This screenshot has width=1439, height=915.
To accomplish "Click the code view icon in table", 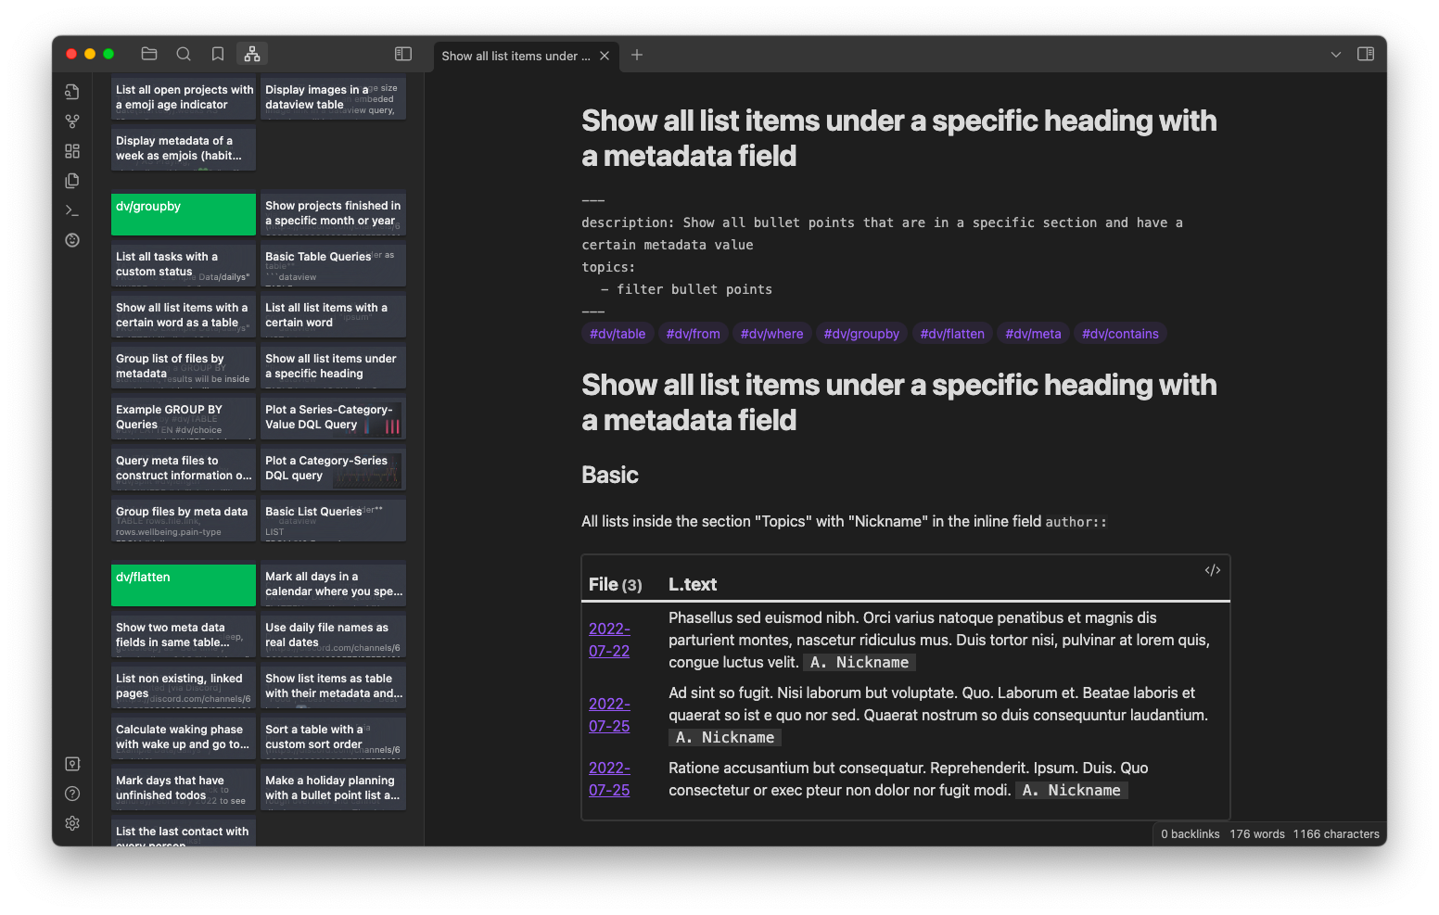I will pyautogui.click(x=1213, y=570).
